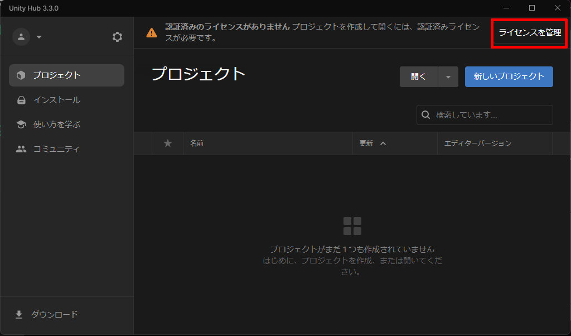571x336 pixels.
Task: Expand the account dropdown arrow
Action: coord(39,37)
